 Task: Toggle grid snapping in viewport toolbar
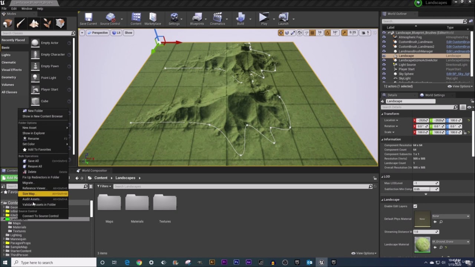[x=312, y=33]
